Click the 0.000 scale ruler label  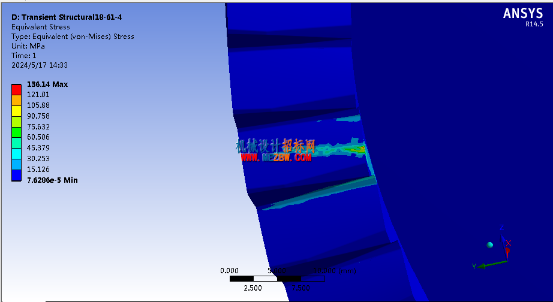point(229,271)
